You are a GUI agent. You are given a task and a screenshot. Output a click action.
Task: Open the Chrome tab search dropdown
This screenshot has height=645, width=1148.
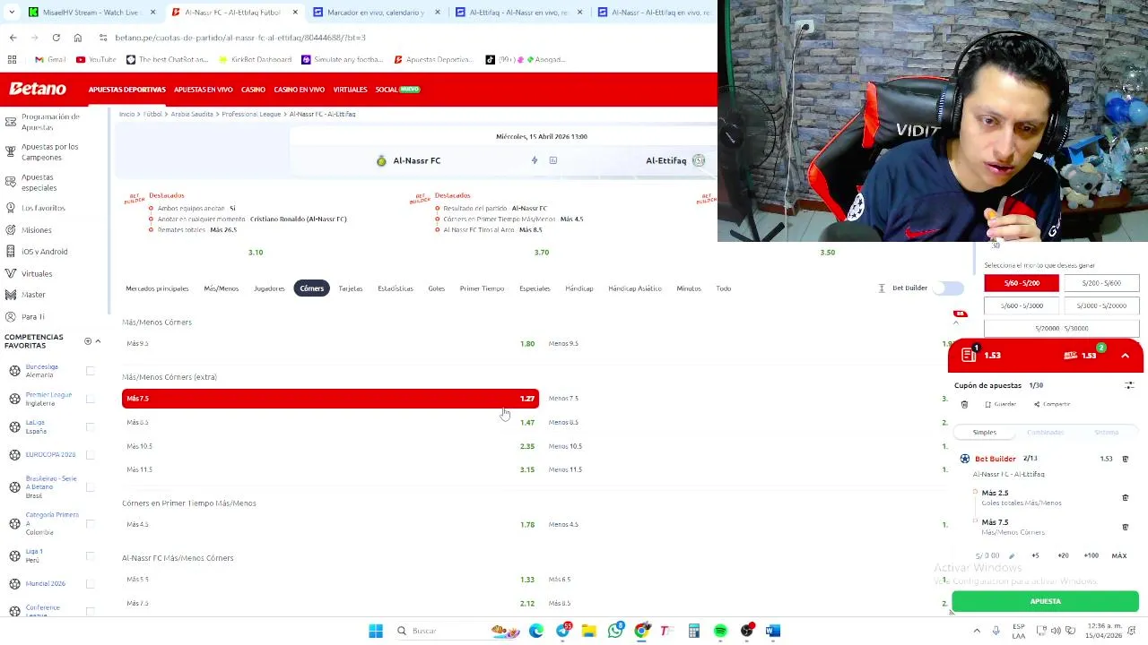(12, 13)
